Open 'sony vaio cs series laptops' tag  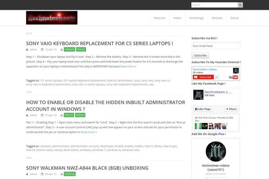pos(88,85)
